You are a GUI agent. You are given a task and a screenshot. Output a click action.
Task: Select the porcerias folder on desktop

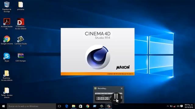pyautogui.click(x=21, y=6)
